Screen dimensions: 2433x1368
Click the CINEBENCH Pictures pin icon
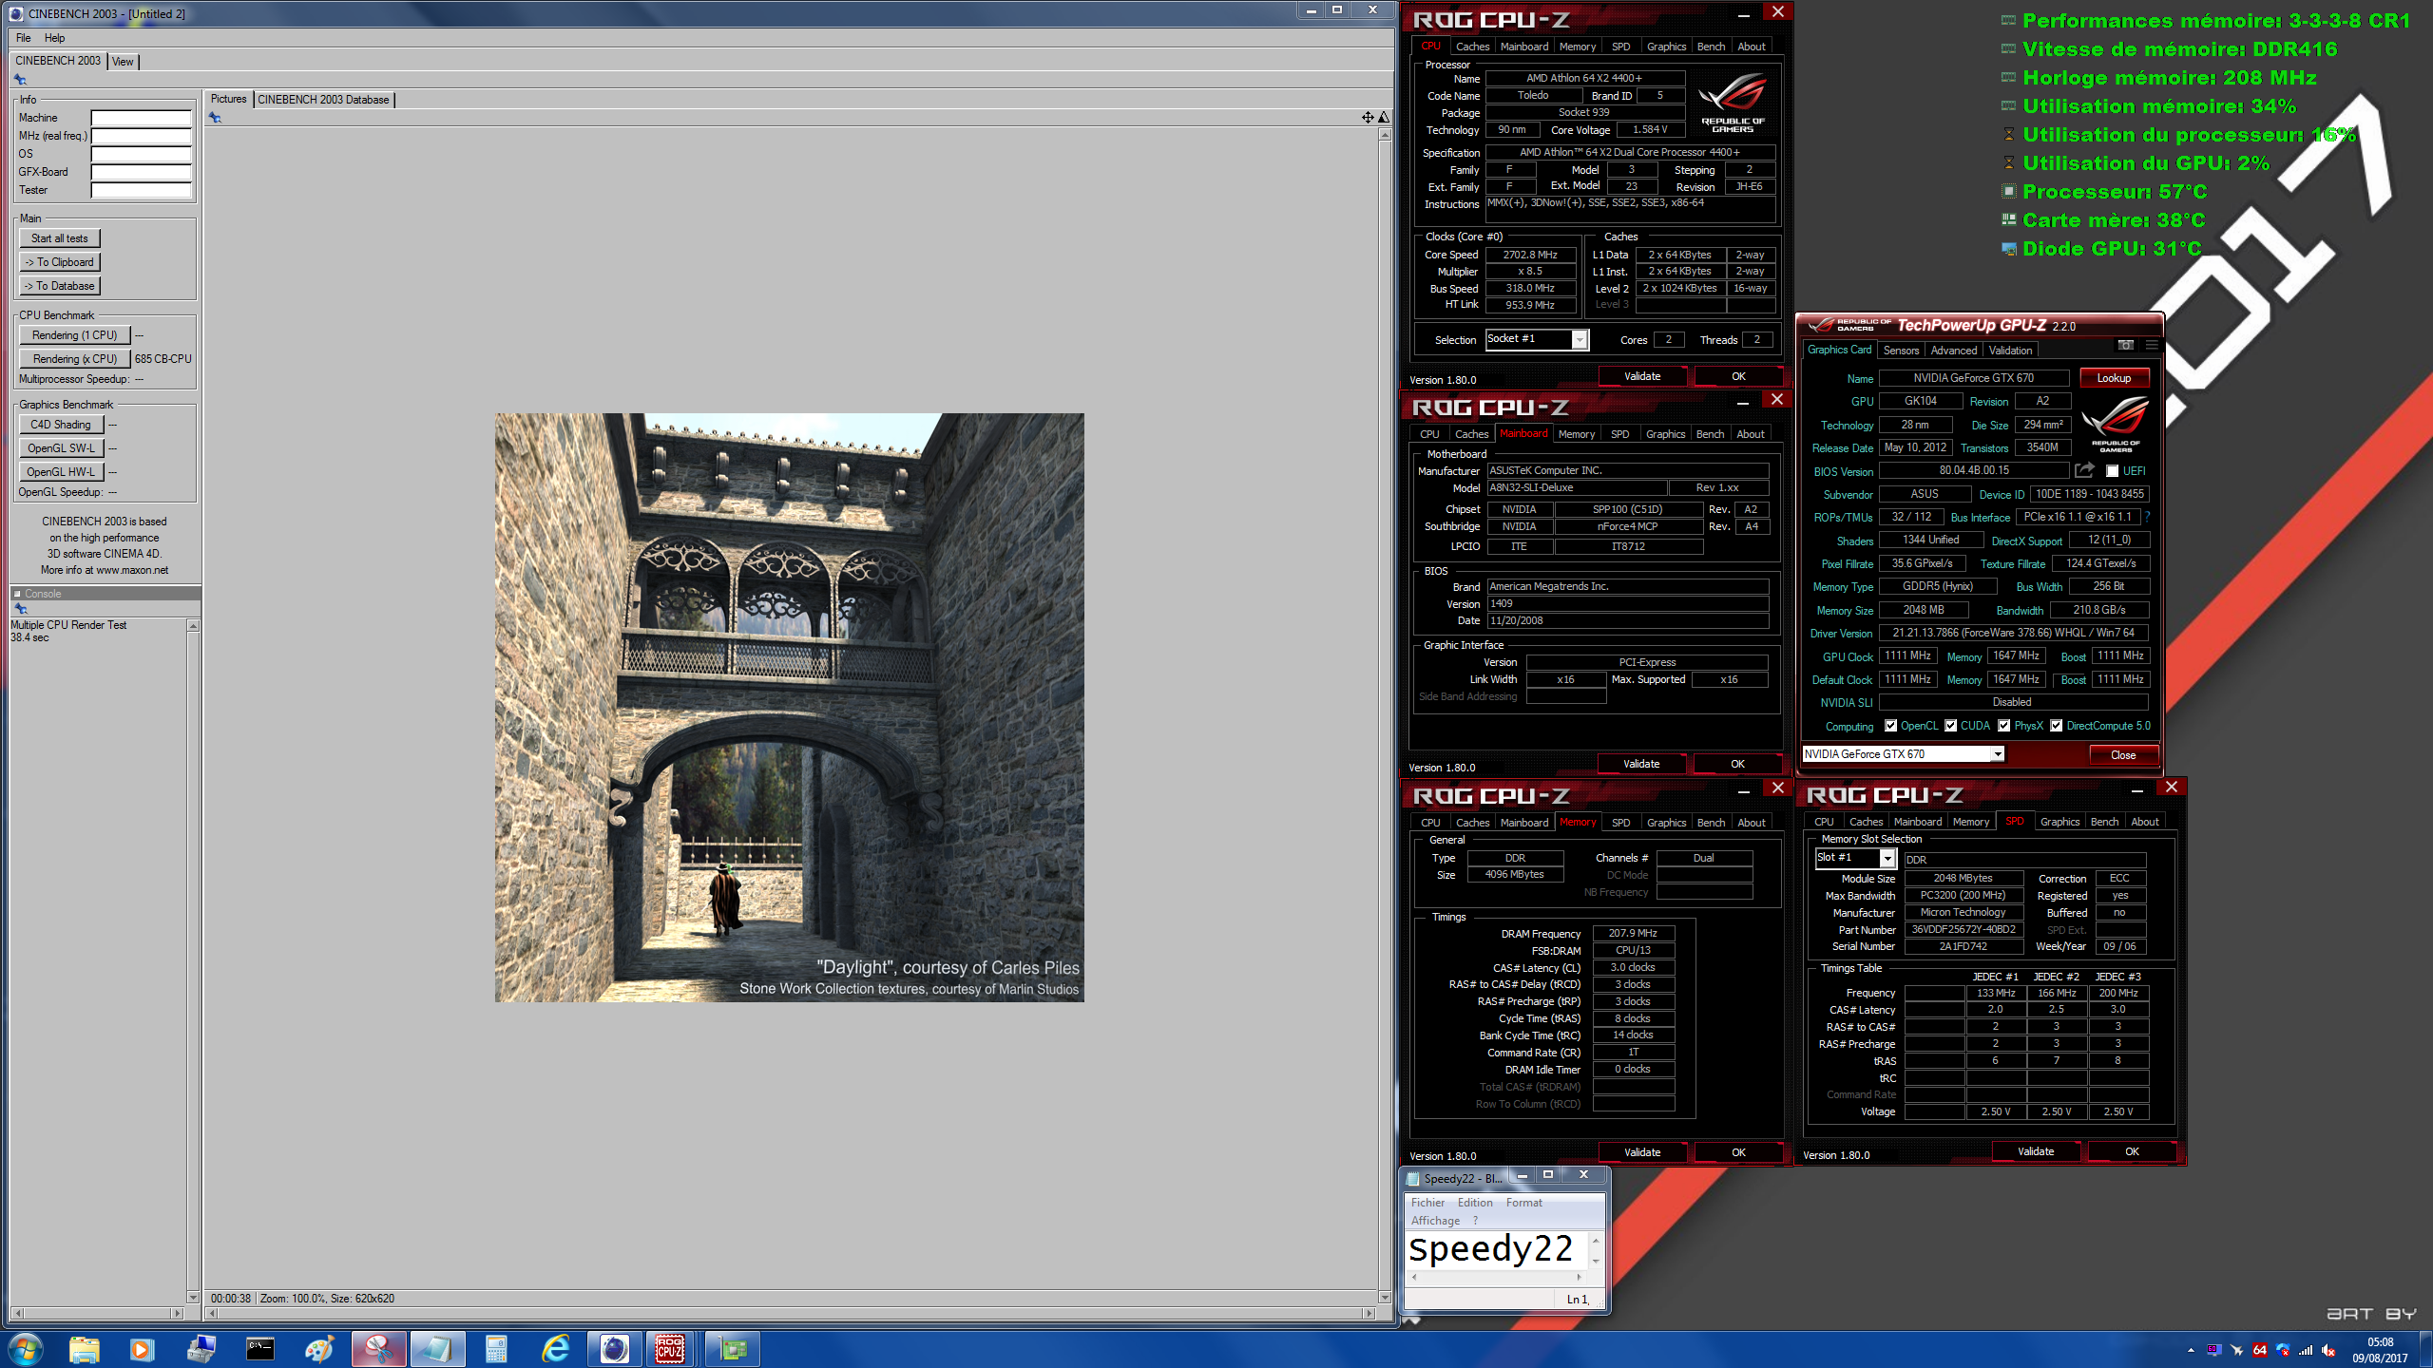pos(215,118)
